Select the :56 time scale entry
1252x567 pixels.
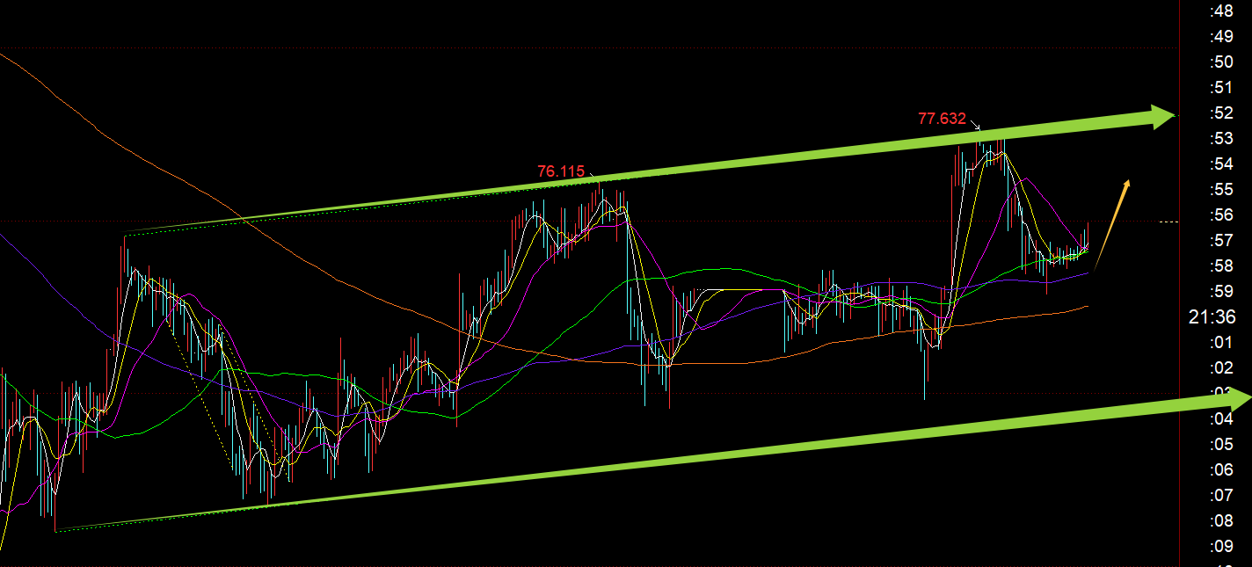1220,215
